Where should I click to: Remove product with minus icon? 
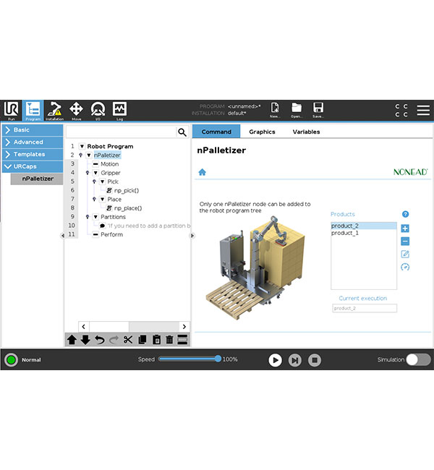[405, 242]
